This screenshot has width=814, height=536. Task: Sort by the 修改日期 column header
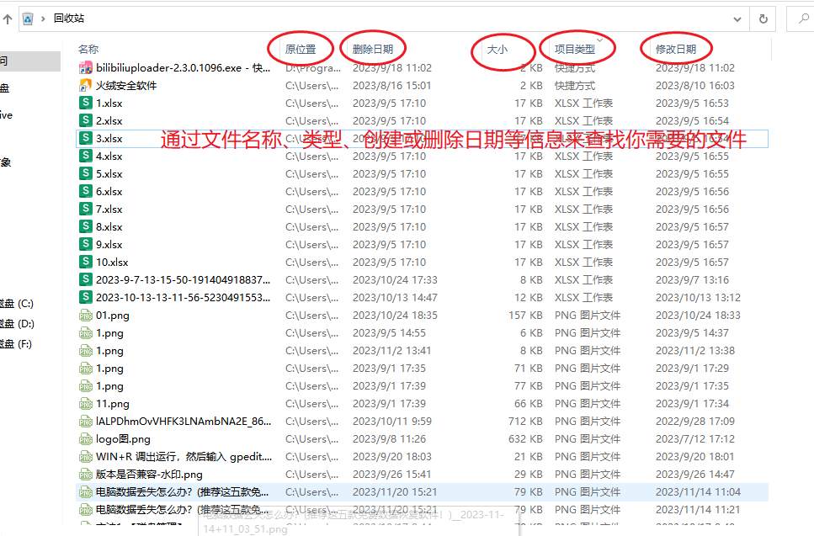pyautogui.click(x=675, y=49)
